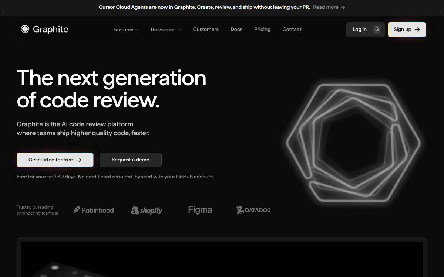Click Get started for free
The width and height of the screenshot is (444, 277).
(55, 160)
